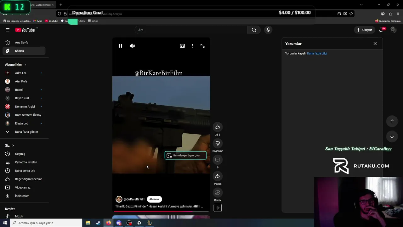Open the Beyaz Kurt subscription

click(24, 98)
